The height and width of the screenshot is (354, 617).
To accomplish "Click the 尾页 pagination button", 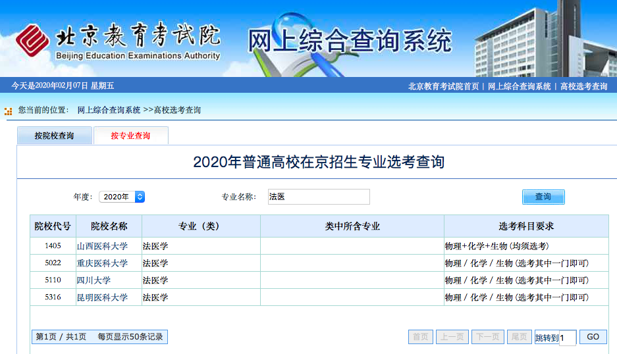I will (519, 337).
